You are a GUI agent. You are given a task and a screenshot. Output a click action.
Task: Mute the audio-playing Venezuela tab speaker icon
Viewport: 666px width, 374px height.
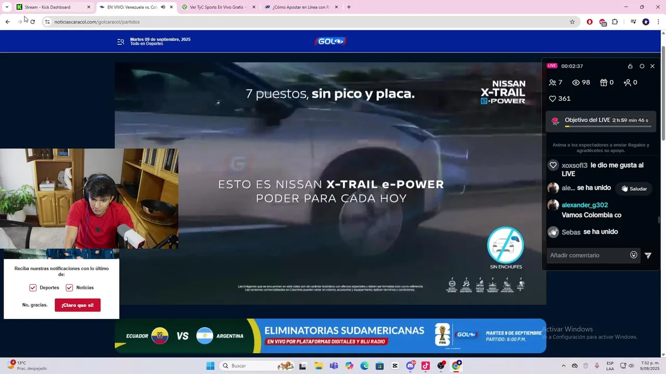[x=163, y=7]
